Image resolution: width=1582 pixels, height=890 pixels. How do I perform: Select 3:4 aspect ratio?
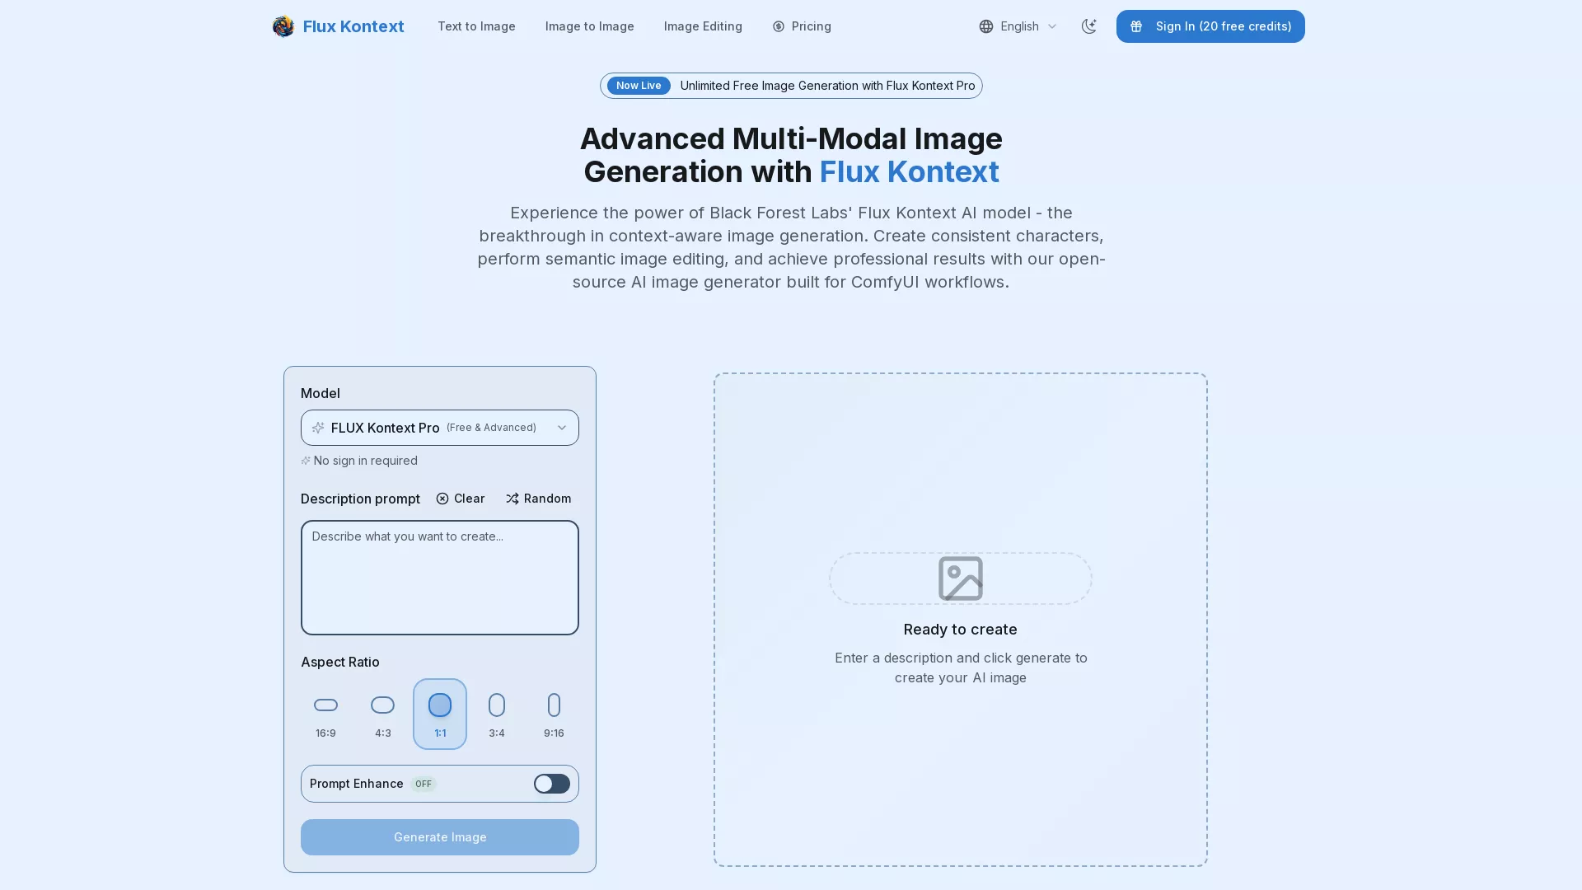point(497,714)
